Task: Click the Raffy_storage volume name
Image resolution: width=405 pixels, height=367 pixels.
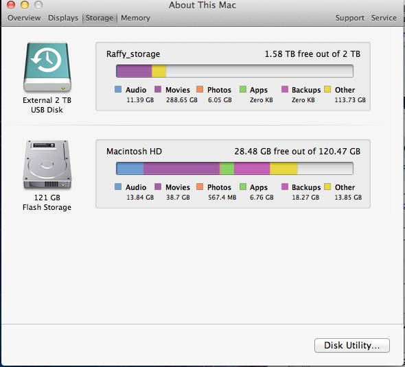Action: (133, 54)
